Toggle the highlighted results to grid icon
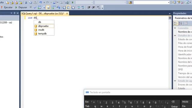 click(68, 7)
